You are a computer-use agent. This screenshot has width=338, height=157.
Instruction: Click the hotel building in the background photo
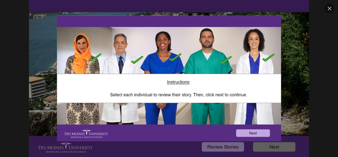[37, 88]
